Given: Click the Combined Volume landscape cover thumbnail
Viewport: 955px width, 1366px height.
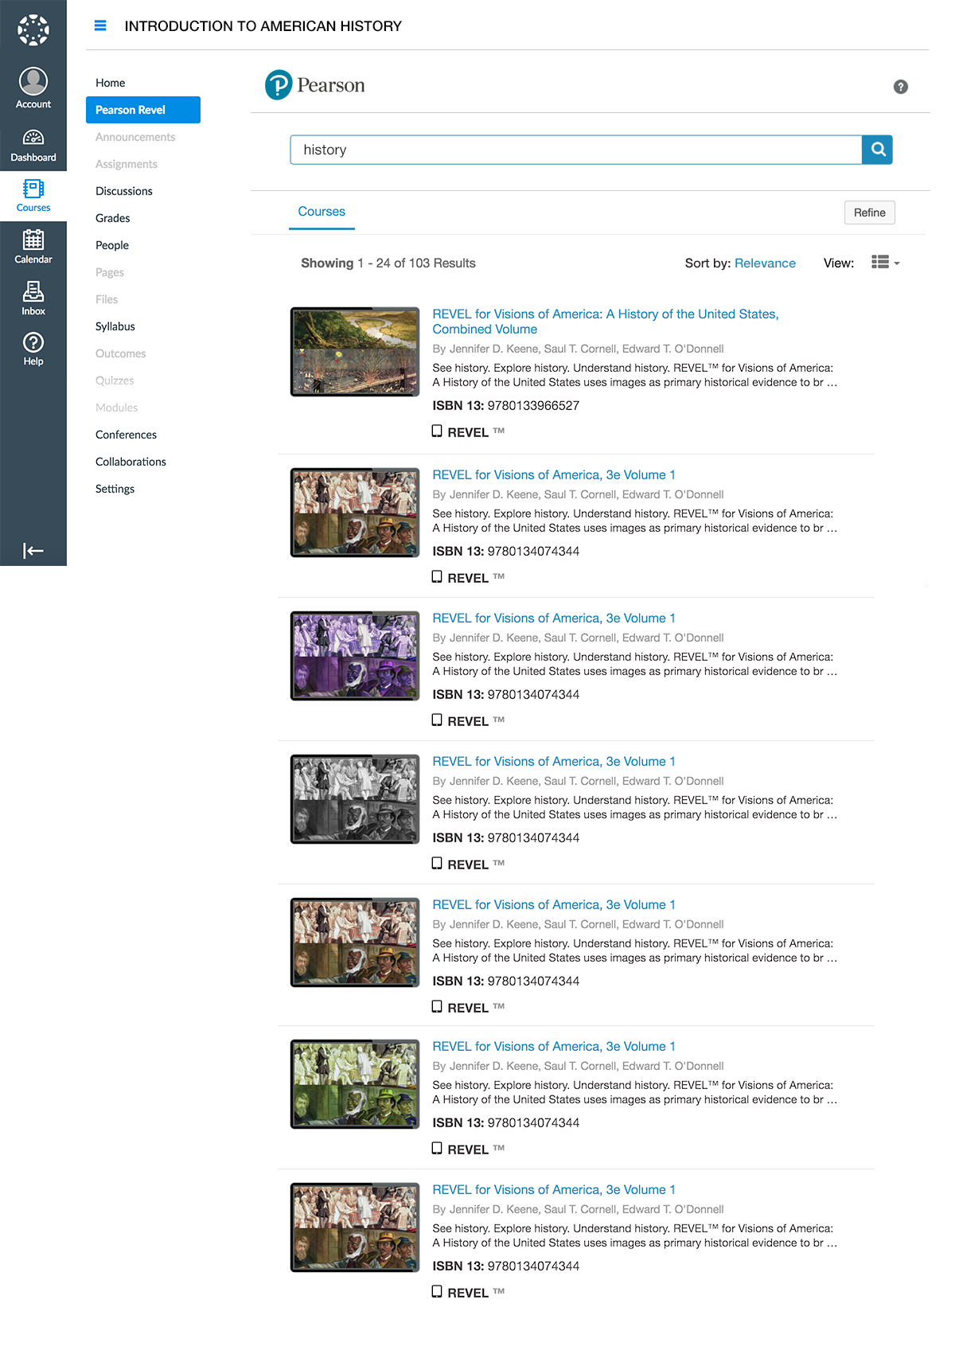Looking at the screenshot, I should tap(355, 352).
